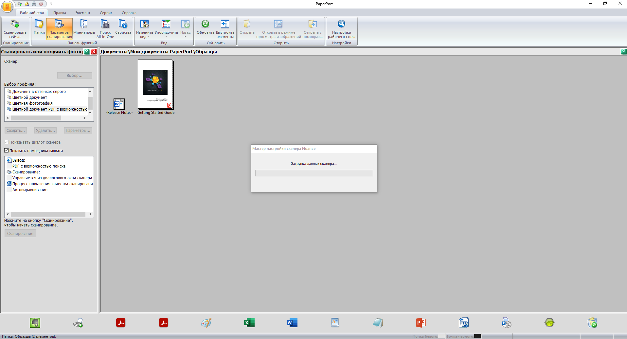This screenshot has height=339, width=627.
Task: Click Открыть в режиме просмотра изображений
Action: [278, 29]
